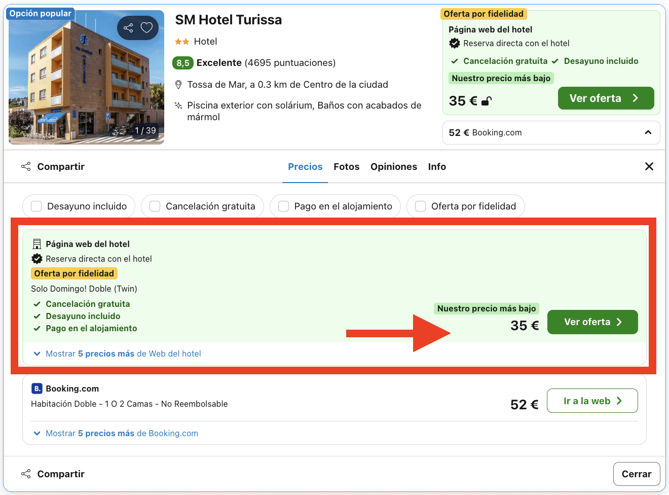Expand Mostrar 5 precios más de Booking.com
Image resolution: width=669 pixels, height=495 pixels.
click(116, 433)
